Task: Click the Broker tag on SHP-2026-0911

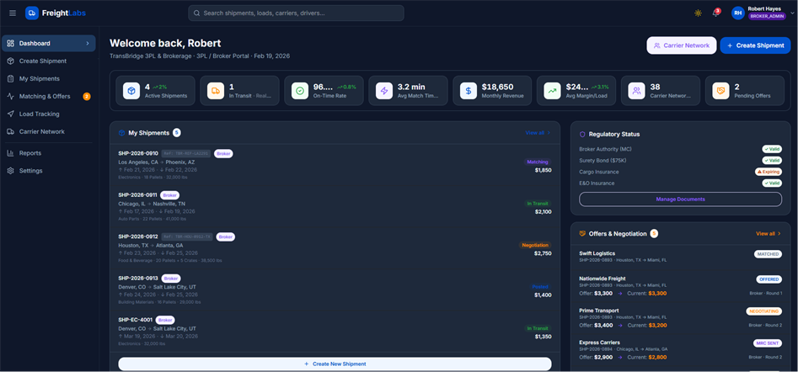Action: (x=170, y=195)
